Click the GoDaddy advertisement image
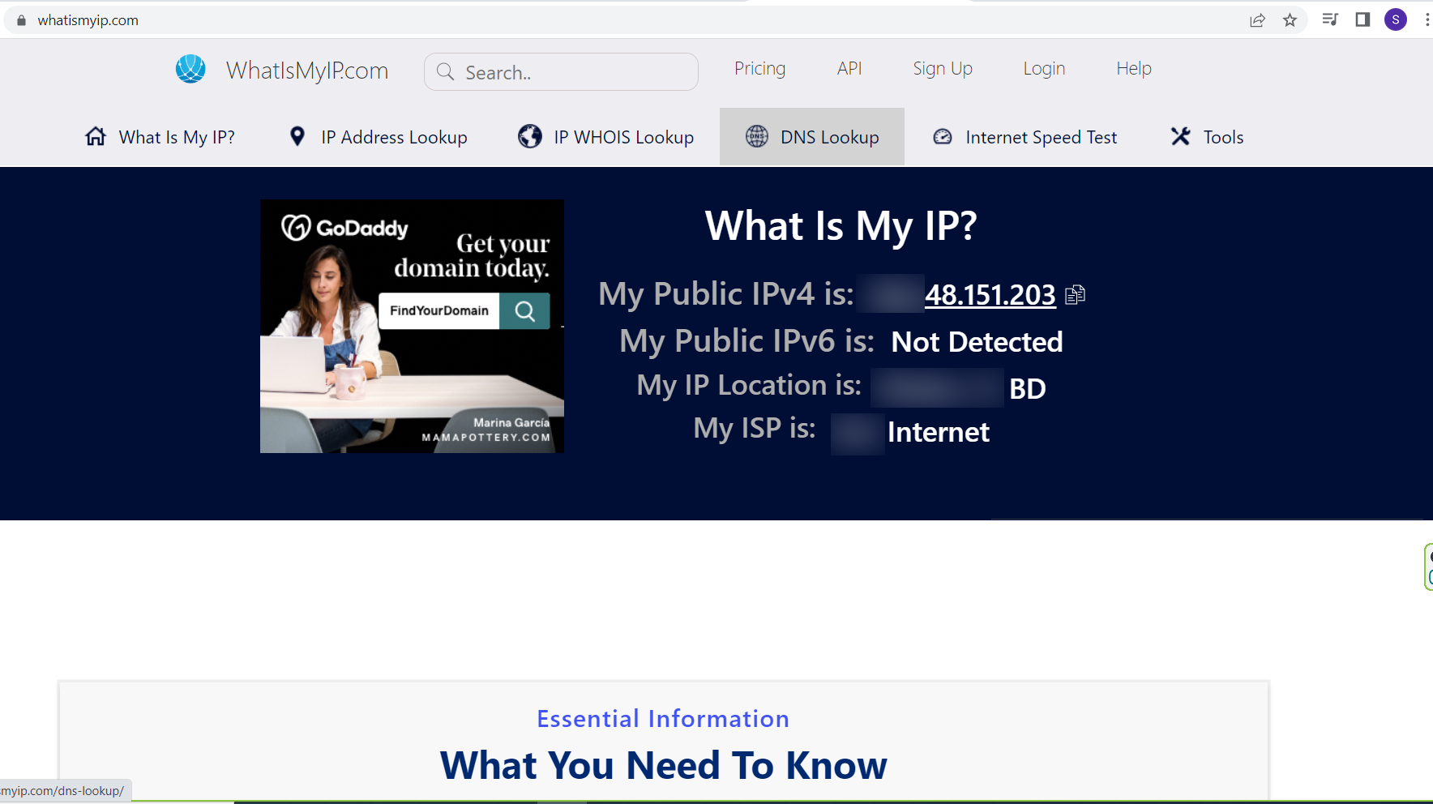 coord(412,326)
